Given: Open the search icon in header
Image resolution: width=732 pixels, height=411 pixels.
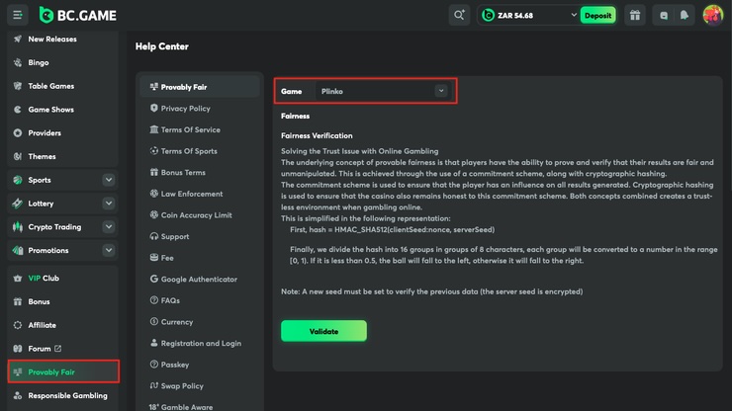Looking at the screenshot, I should [x=459, y=15].
